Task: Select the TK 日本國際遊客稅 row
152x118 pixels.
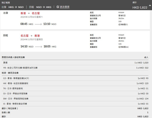Action: (15, 89)
